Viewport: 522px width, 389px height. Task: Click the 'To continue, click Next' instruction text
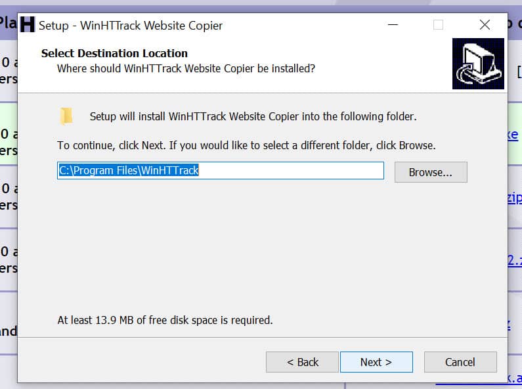tap(246, 145)
